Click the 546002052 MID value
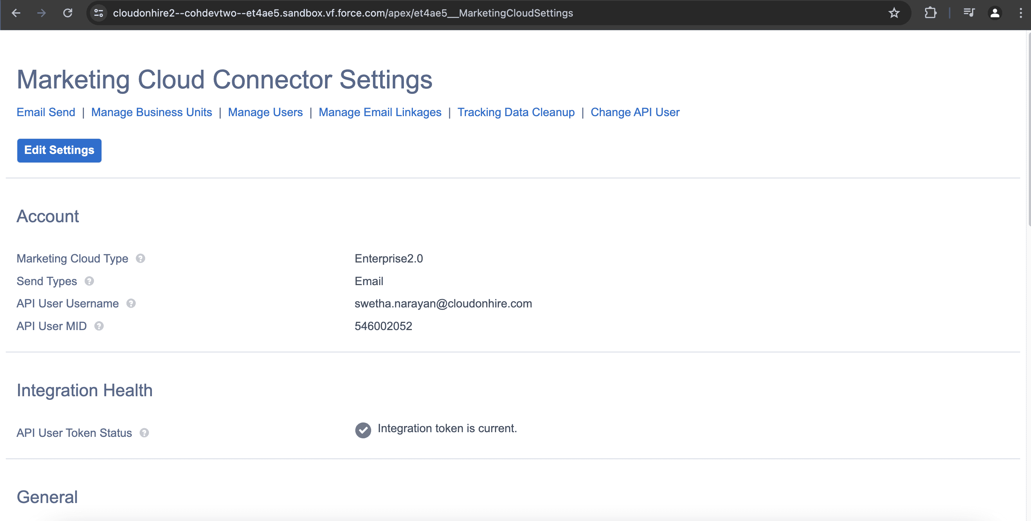Screen dimensions: 1031x521 point(383,326)
